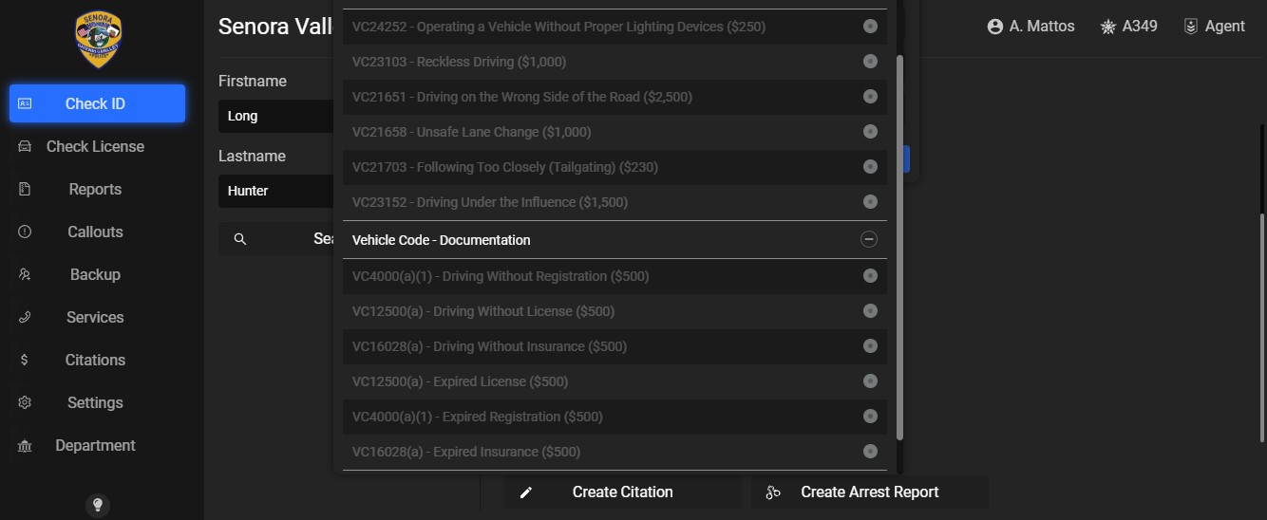Image resolution: width=1267 pixels, height=520 pixels.
Task: Click the handcuffs icon on Create Arrest Report
Action: (773, 492)
